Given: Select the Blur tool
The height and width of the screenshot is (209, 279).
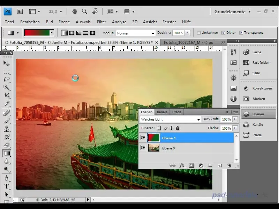Looking at the screenshot, I should [x=7, y=161].
